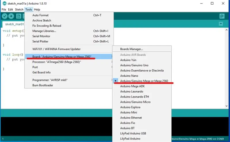This screenshot has width=230, height=142.
Task: Switch to sketch_mar01a editor tab
Action: (x=14, y=24)
